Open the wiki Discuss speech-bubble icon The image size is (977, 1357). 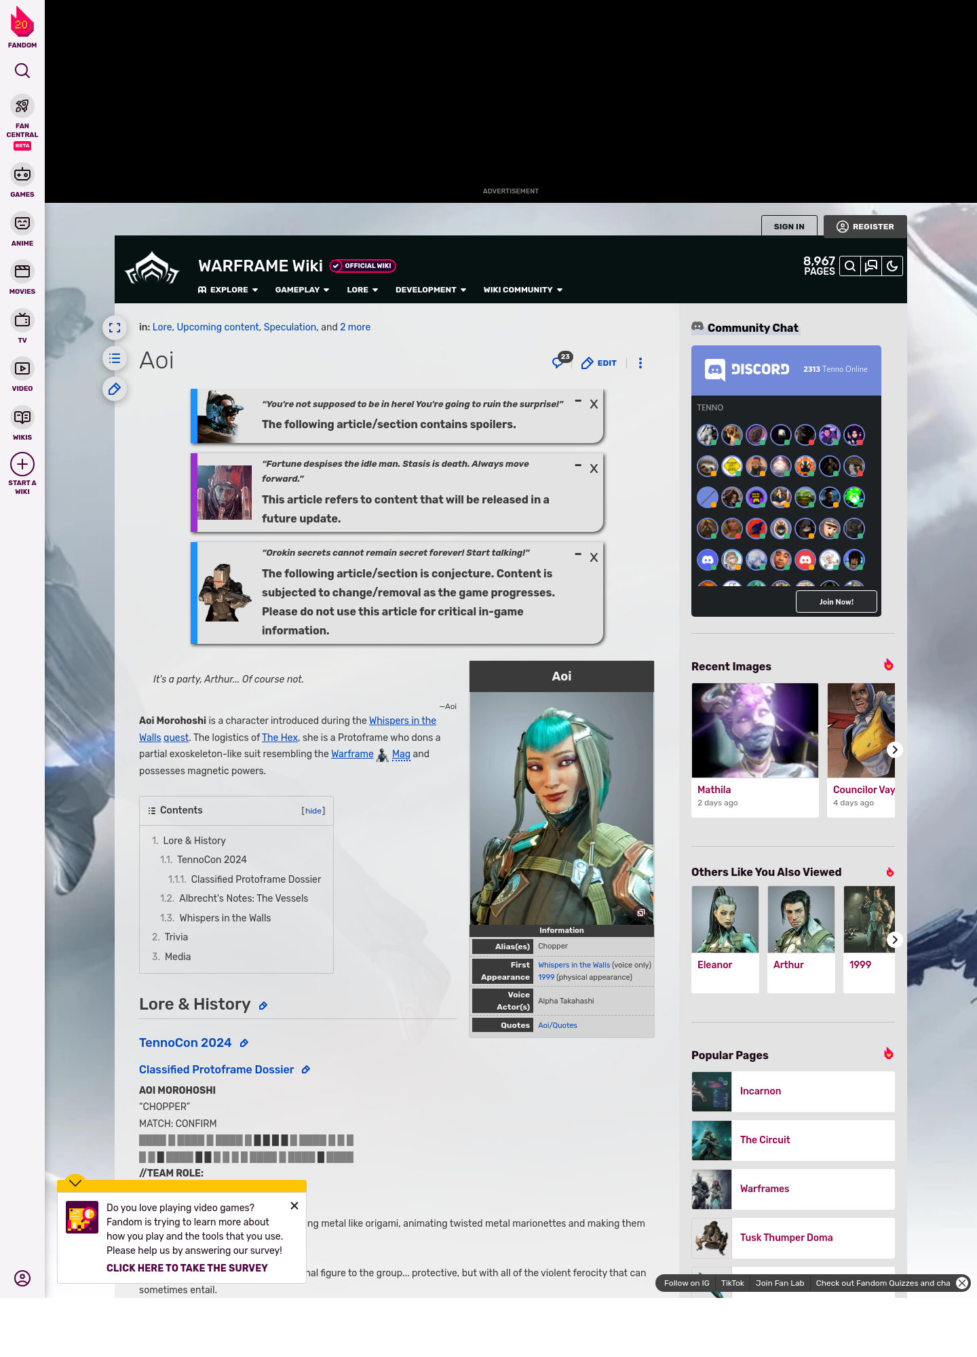click(x=871, y=266)
